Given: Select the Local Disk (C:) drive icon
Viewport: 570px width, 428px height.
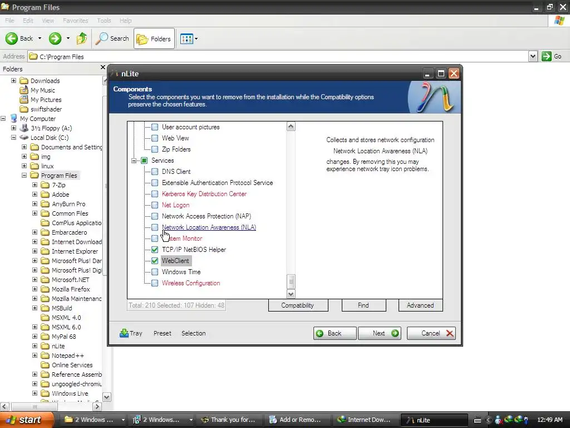Looking at the screenshot, I should click(x=24, y=137).
